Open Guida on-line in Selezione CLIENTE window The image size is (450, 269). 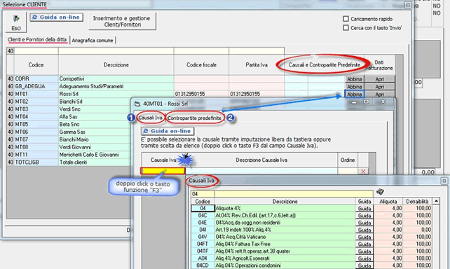(x=57, y=18)
